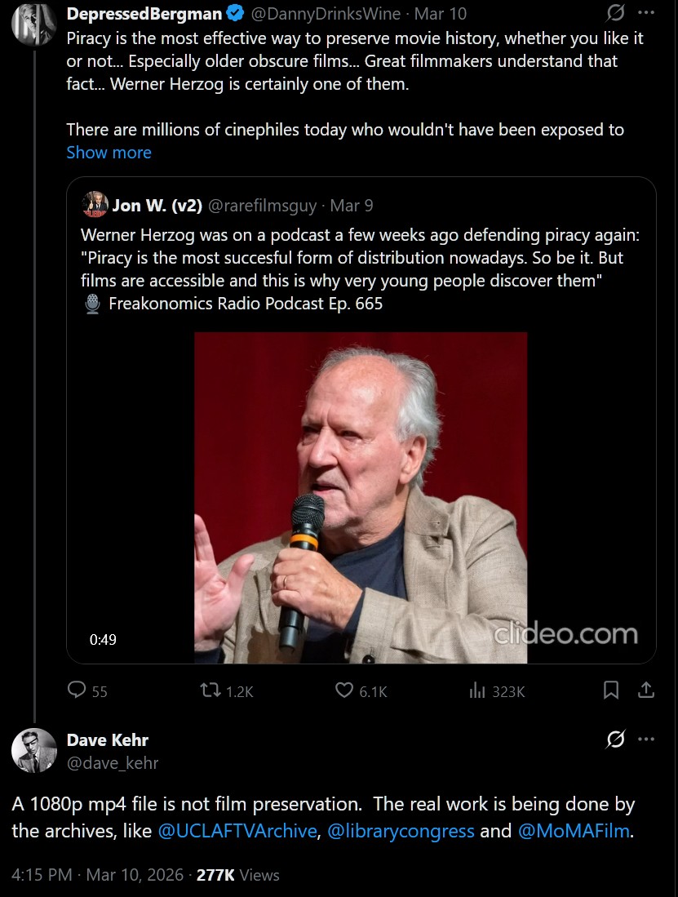Screen dimensions: 678x897
Task: Reply to DepressedBergman's post
Action: [x=78, y=691]
